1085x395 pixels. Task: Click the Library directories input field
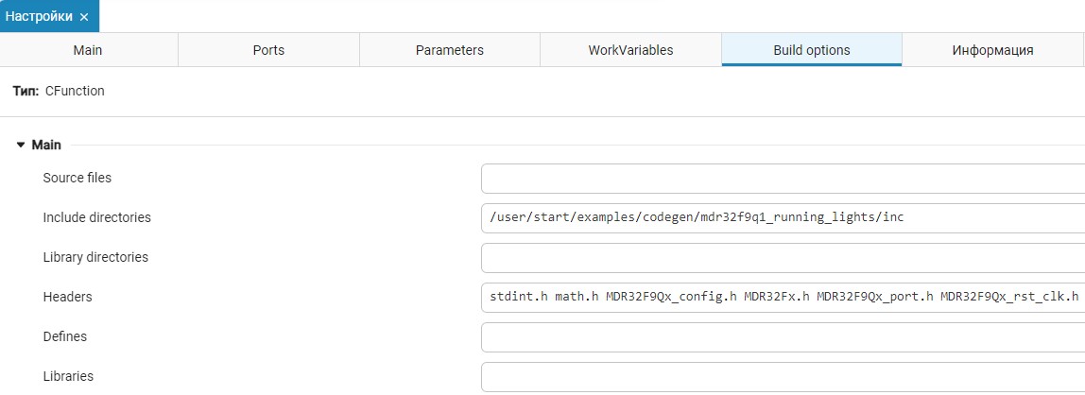(783, 258)
